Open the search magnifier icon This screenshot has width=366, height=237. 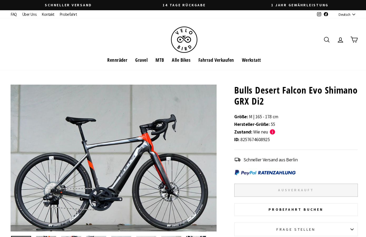327,40
